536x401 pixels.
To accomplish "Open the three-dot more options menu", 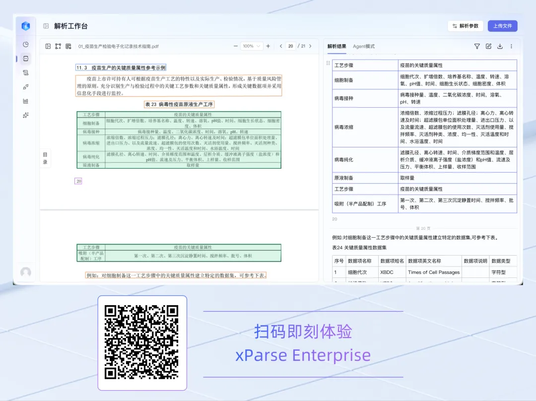I will [x=511, y=46].
